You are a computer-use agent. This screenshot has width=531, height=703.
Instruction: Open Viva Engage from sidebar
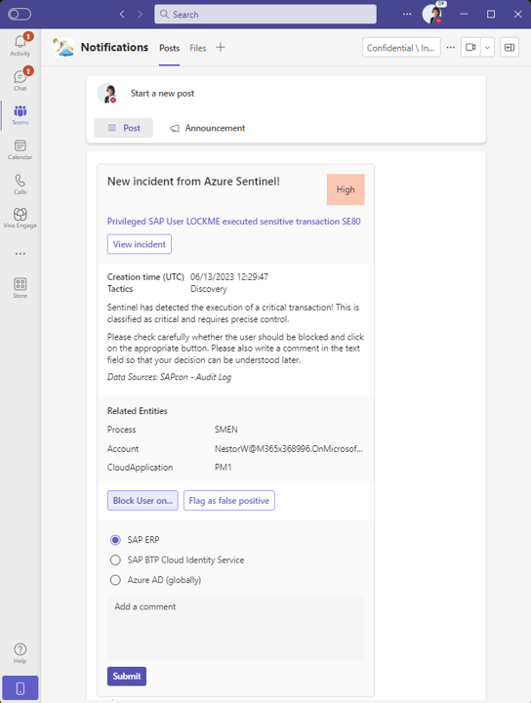[x=20, y=218]
